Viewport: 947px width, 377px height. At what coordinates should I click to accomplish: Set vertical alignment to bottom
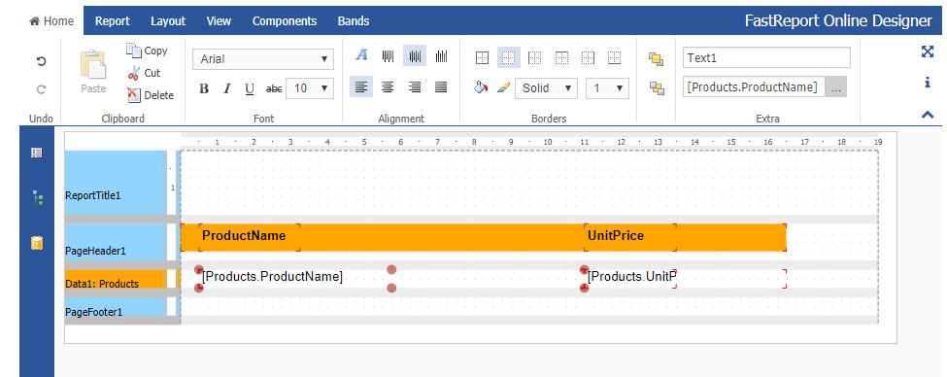(x=442, y=55)
